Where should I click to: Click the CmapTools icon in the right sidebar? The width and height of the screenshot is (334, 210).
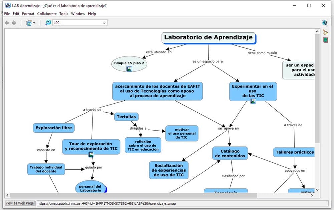(x=325, y=22)
